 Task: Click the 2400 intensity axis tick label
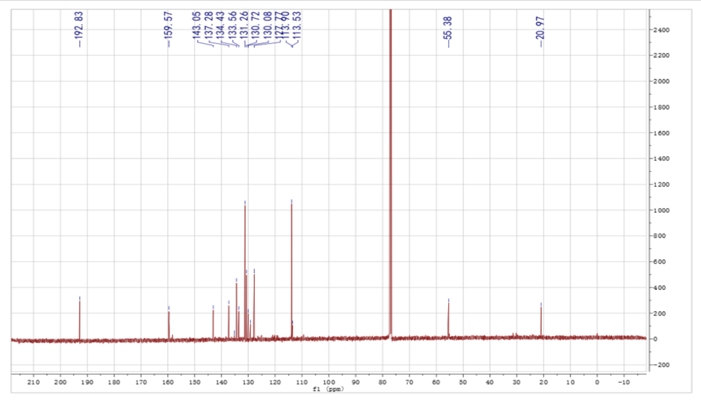coord(661,30)
